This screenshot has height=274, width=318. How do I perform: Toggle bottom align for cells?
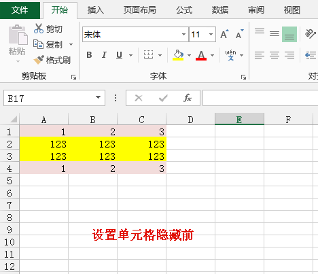click(x=289, y=34)
